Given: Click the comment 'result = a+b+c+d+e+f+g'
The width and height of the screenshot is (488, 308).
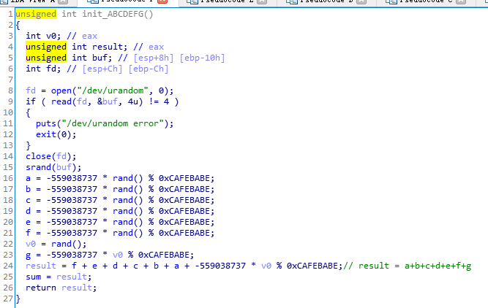Looking at the screenshot, I should [x=415, y=266].
